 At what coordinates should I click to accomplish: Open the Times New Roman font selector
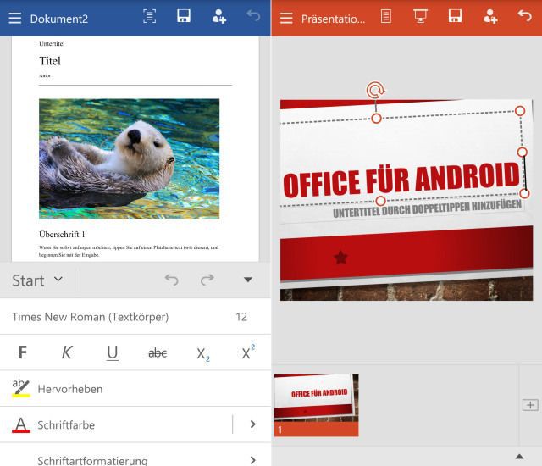click(91, 317)
